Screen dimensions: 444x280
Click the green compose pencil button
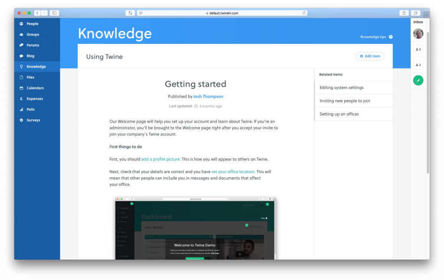[x=418, y=80]
